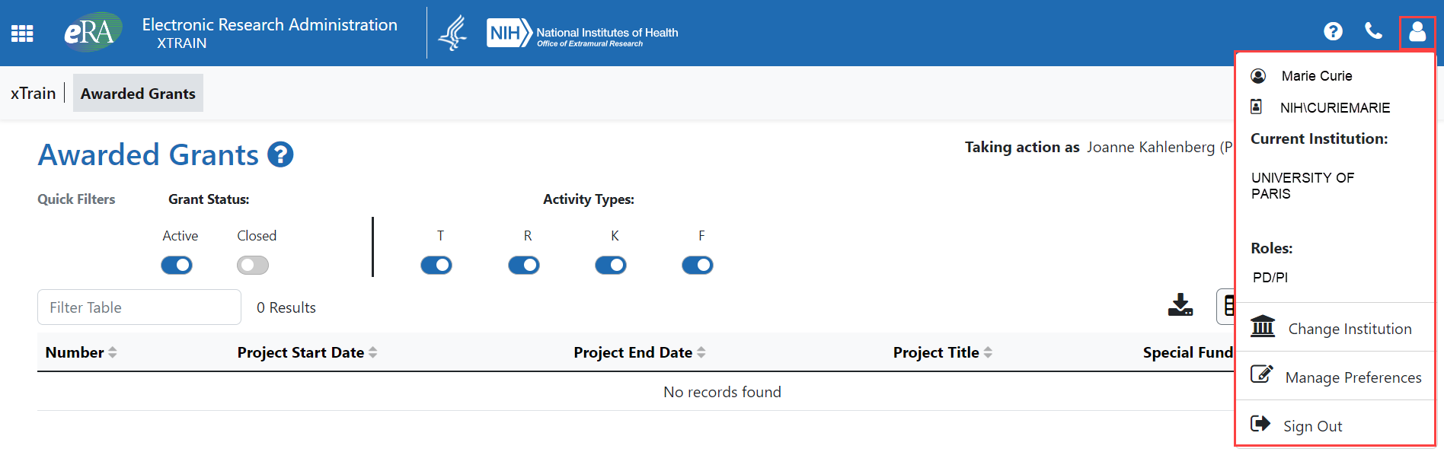Image resolution: width=1444 pixels, height=452 pixels.
Task: Enable the Closed grant status toggle
Action: [252, 265]
